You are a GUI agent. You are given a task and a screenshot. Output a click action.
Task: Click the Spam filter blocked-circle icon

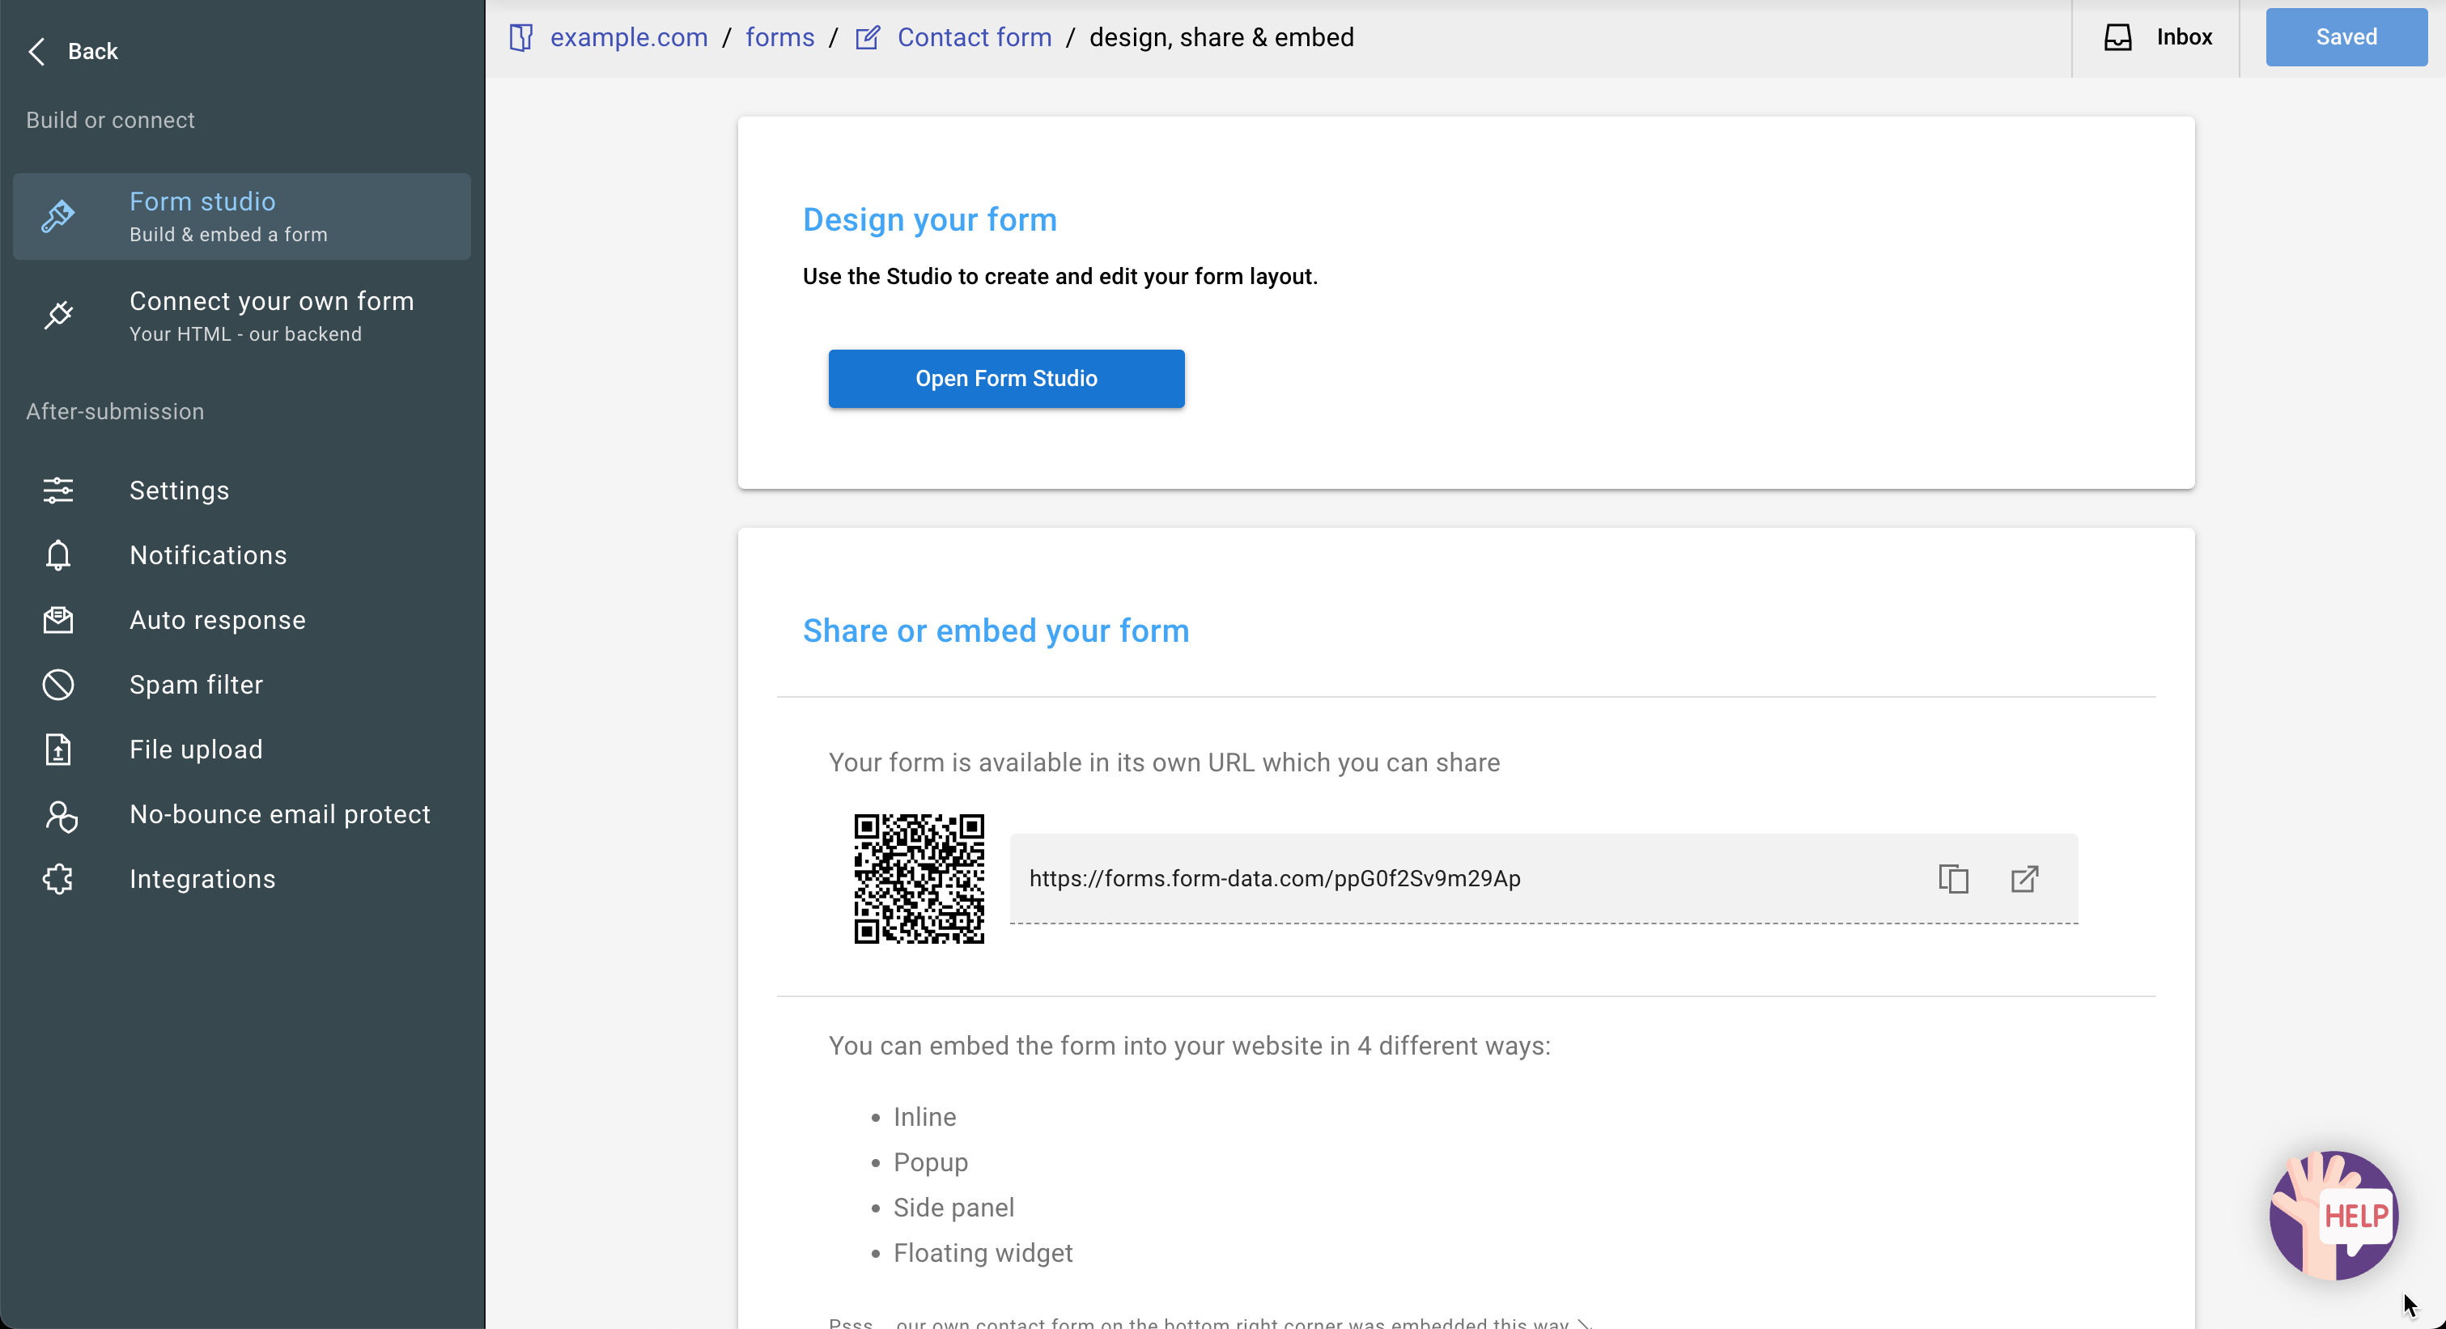(58, 685)
